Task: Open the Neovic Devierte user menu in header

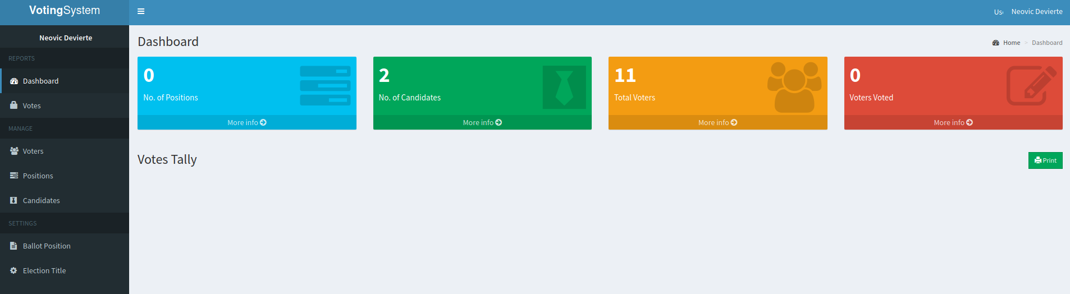Action: 1036,12
